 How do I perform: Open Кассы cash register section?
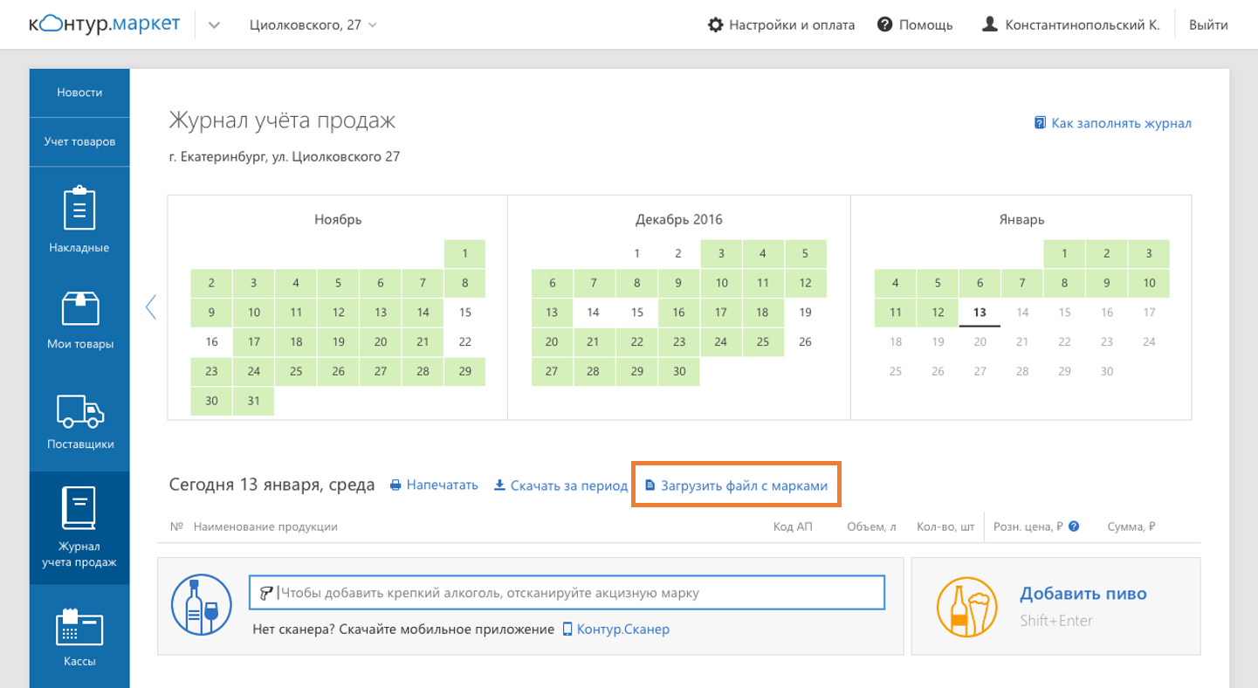pyautogui.click(x=79, y=636)
